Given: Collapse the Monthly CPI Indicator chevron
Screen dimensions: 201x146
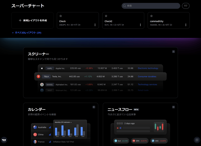Looking at the screenshot, I should pos(71,122).
